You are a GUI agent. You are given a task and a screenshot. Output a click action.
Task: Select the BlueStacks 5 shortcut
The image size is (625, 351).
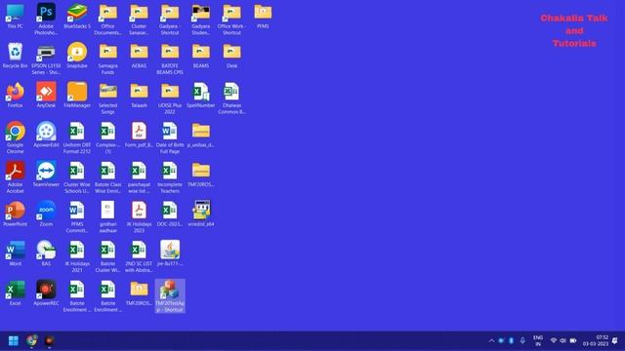77,16
